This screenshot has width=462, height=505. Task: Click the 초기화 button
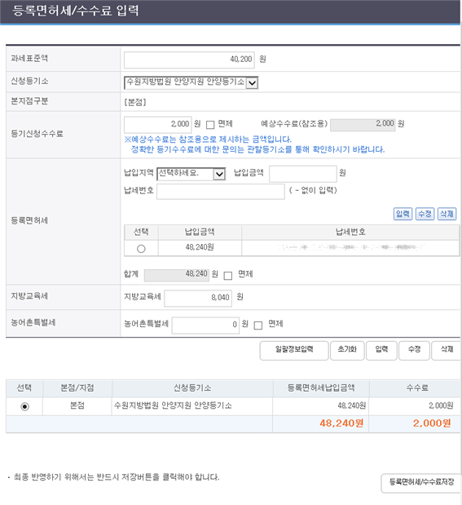(347, 351)
